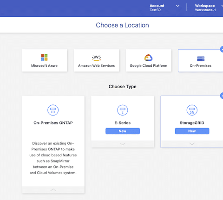Click the checkmark badge on On-Premises card
This screenshot has width=223, height=200.
click(x=222, y=50)
